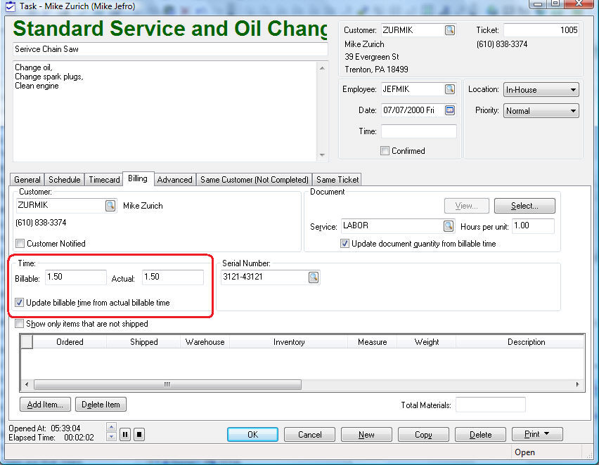The height and width of the screenshot is (465, 599).
Task: Pause the elapsed time timer
Action: click(125, 434)
